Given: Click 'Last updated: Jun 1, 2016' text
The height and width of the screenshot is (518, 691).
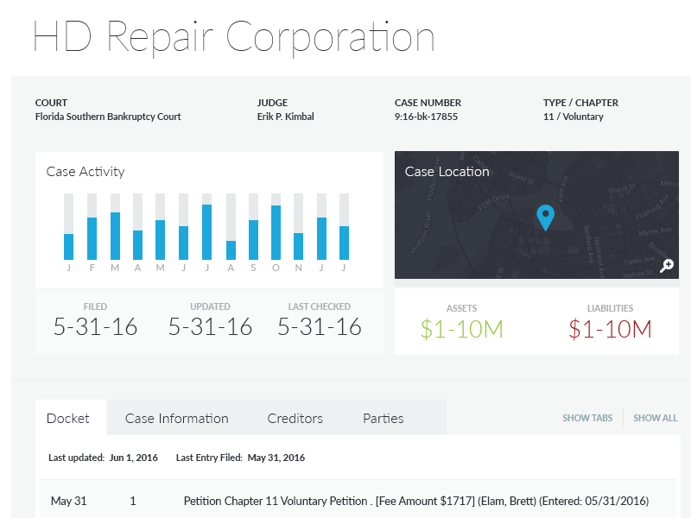Looking at the screenshot, I should [x=103, y=458].
